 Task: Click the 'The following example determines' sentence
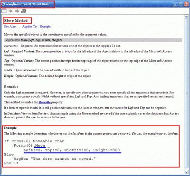[91, 134]
